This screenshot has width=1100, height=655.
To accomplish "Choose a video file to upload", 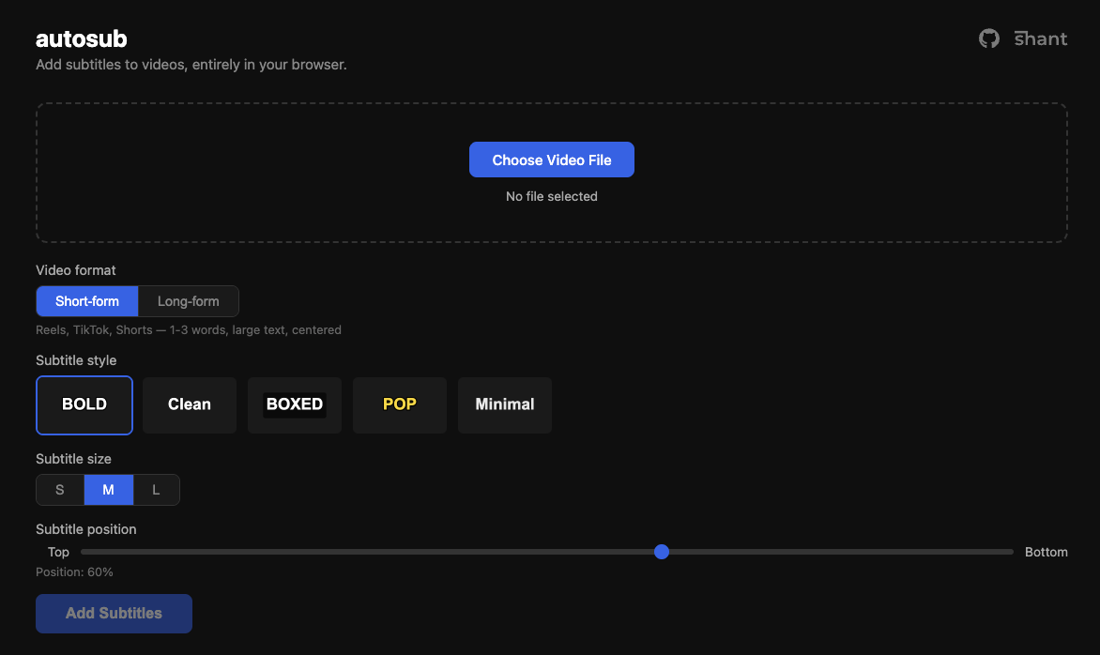I will click(551, 160).
